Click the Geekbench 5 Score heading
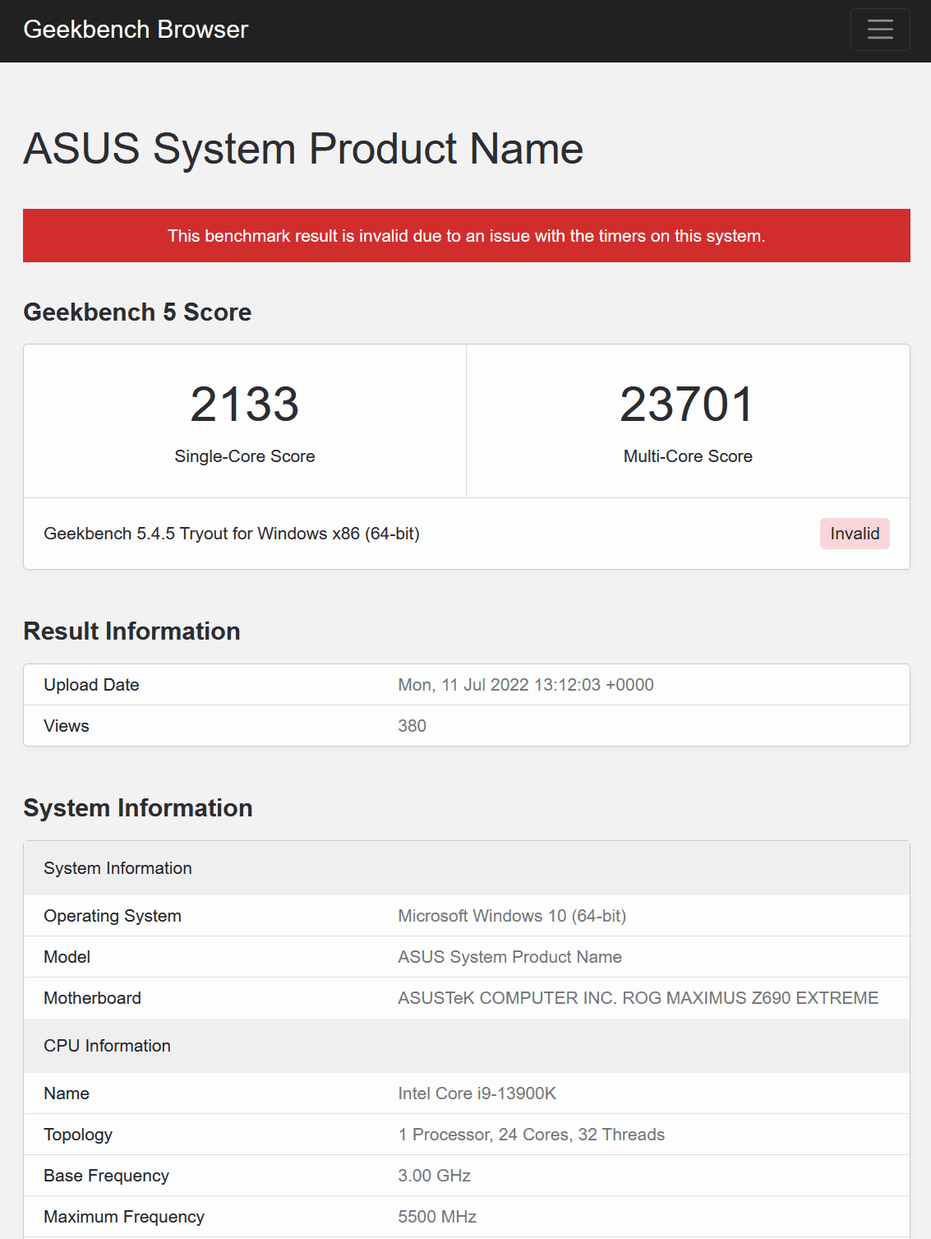931x1239 pixels. point(137,312)
